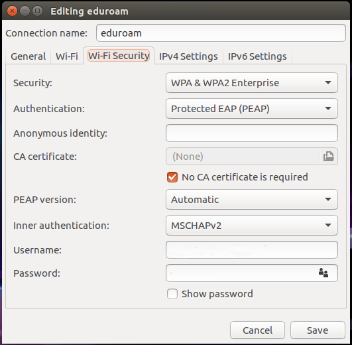Open the Authentication dropdown showing PEAP
The height and width of the screenshot is (345, 352).
(252, 109)
